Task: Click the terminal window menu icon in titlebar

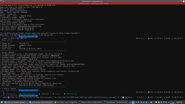Action: click(1, 1)
